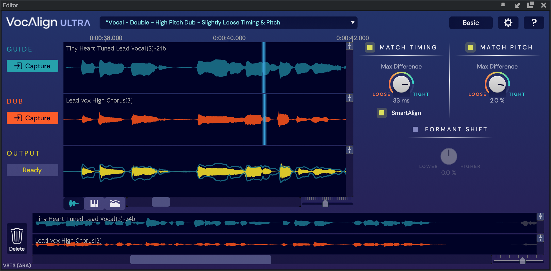Select the energy envelope display view
The width and height of the screenshot is (551, 271).
click(x=115, y=204)
